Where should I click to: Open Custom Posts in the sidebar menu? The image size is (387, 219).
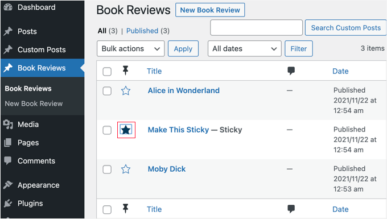[42, 49]
